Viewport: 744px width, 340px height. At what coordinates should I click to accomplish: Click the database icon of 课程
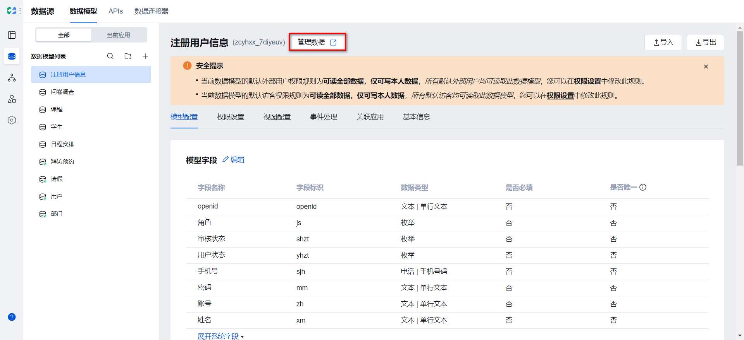pos(43,109)
